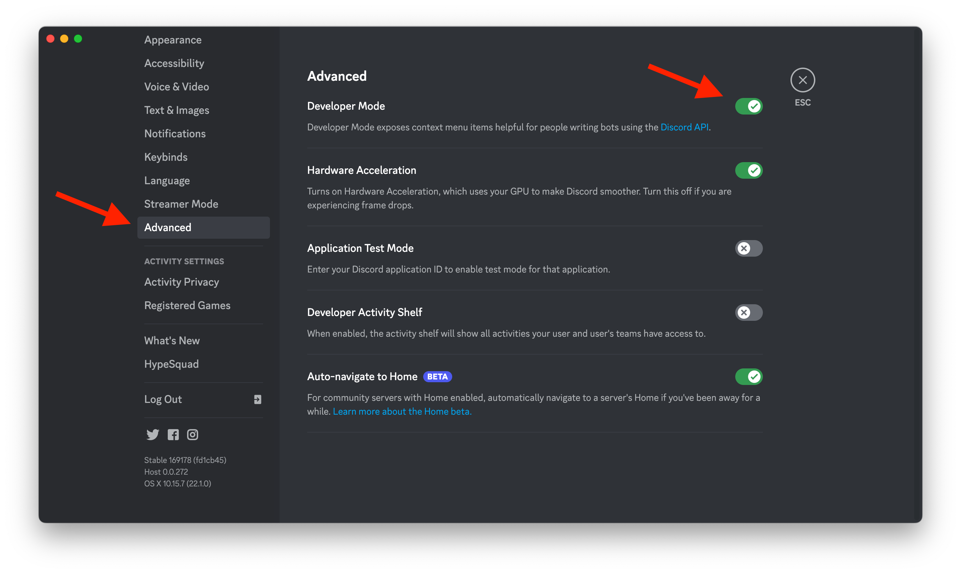This screenshot has width=961, height=574.
Task: Open the Instagram icon link
Action: 192,434
